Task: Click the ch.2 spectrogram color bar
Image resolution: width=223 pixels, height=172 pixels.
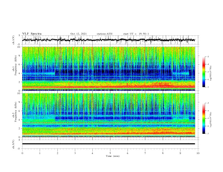Action: coord(204,118)
